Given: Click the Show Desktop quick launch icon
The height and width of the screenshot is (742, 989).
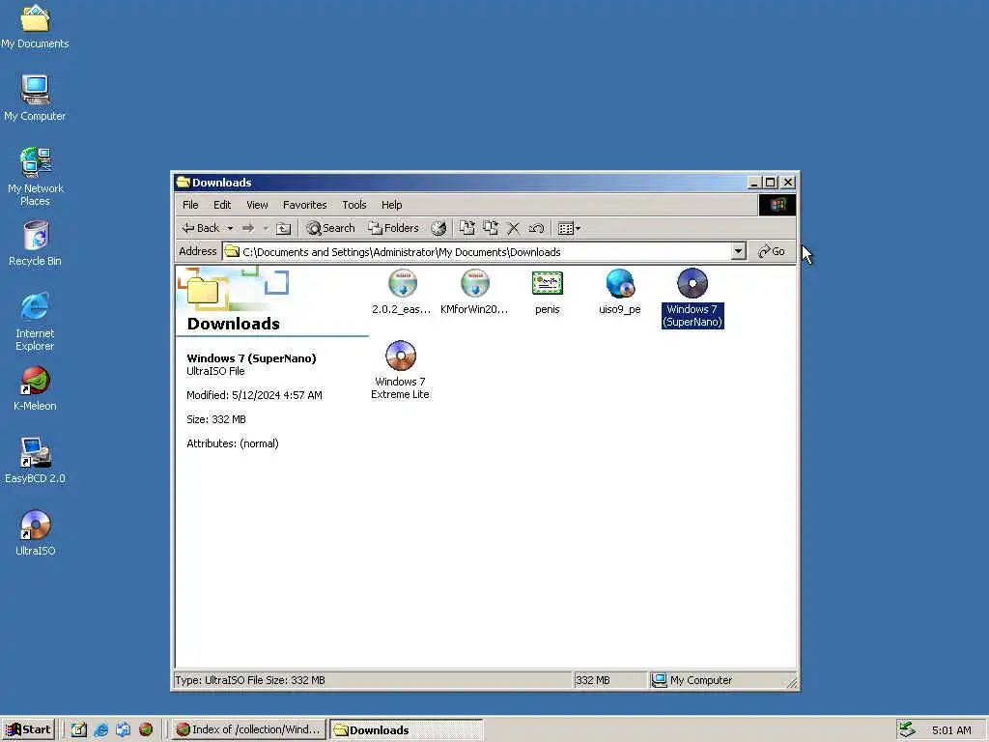Looking at the screenshot, I should pos(79,729).
